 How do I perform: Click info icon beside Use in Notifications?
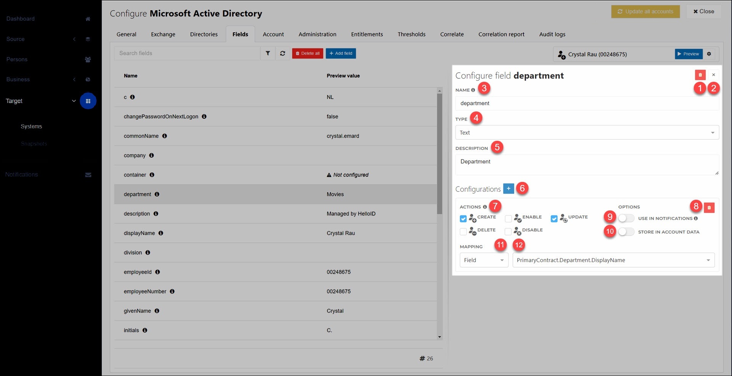pyautogui.click(x=696, y=218)
